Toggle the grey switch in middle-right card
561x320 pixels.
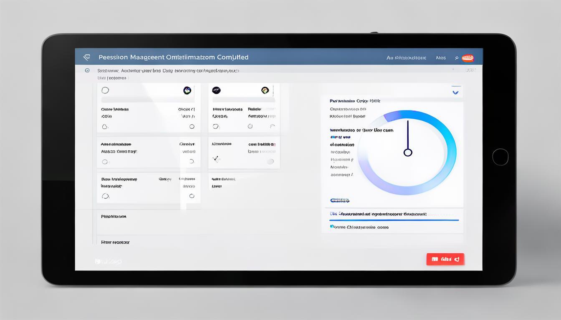[270, 161]
